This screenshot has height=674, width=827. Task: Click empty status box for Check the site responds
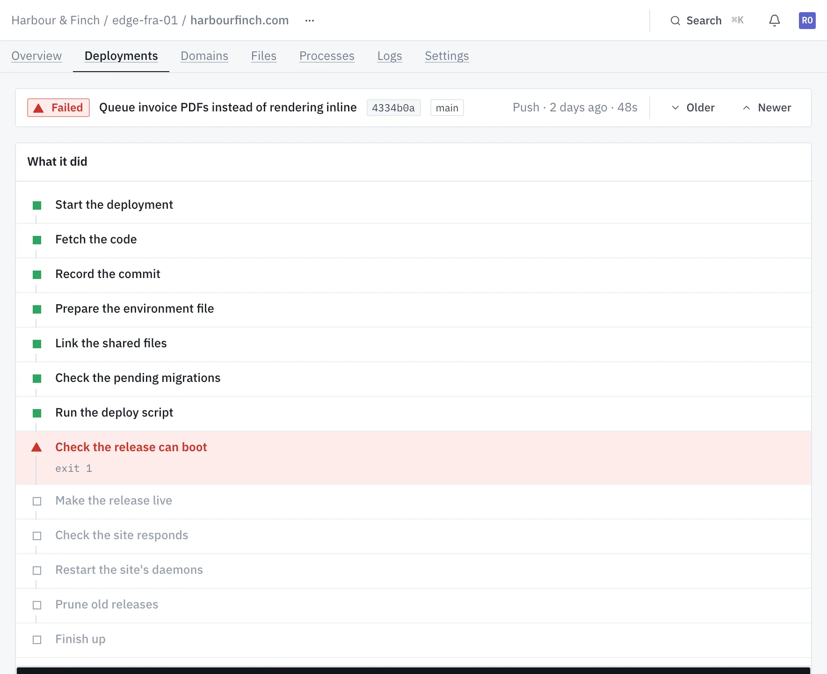37,536
